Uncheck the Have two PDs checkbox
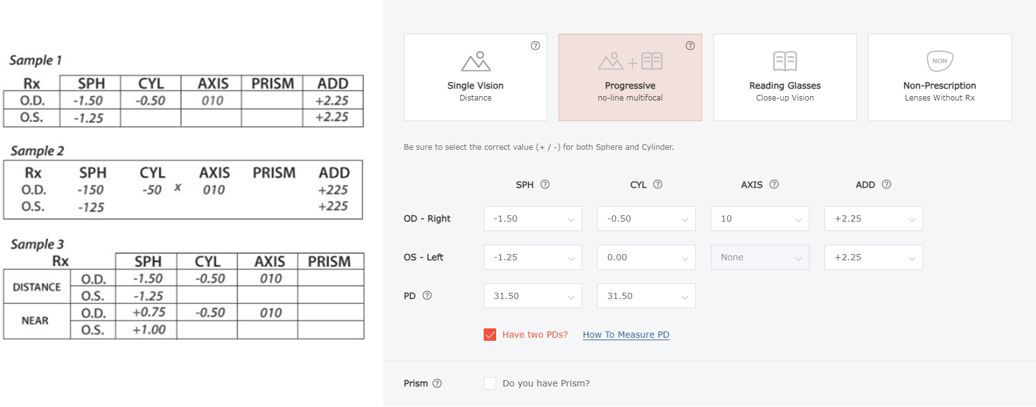The height and width of the screenshot is (407, 1036). pos(490,335)
